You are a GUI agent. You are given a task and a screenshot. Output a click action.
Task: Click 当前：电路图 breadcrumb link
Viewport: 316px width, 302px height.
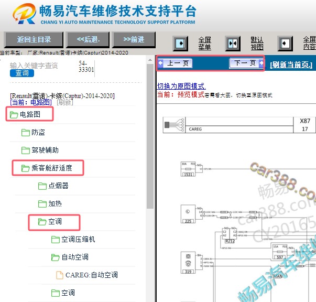click(x=31, y=102)
